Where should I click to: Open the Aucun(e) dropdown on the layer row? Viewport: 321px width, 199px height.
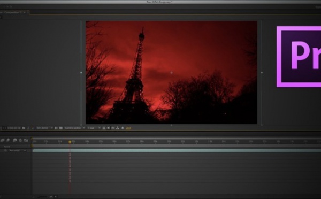click(x=18, y=150)
